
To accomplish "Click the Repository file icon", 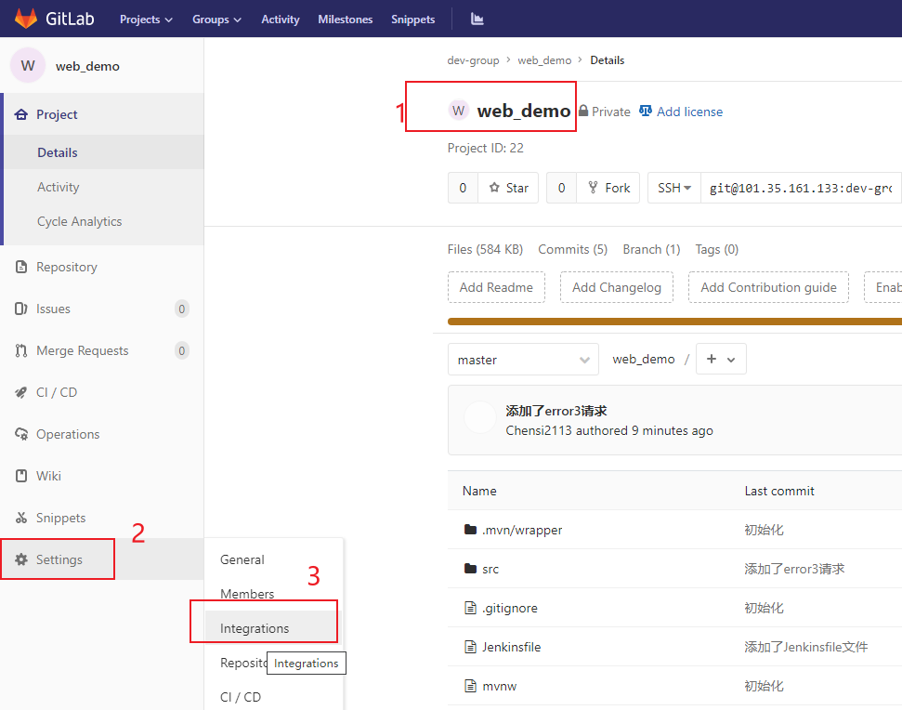I will (x=21, y=267).
